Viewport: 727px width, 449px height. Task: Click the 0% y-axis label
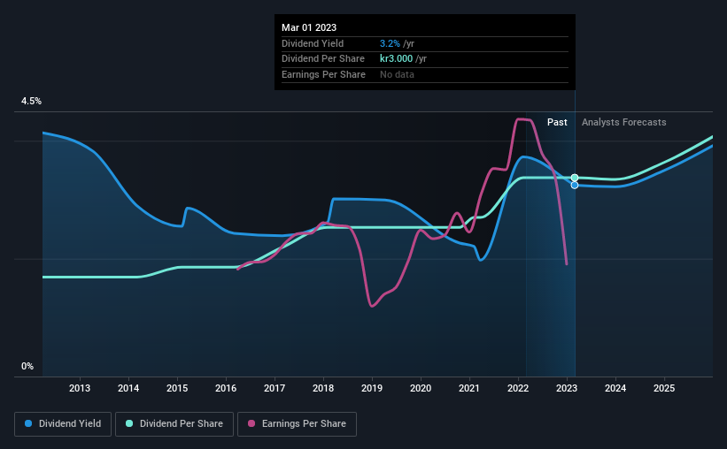point(27,366)
